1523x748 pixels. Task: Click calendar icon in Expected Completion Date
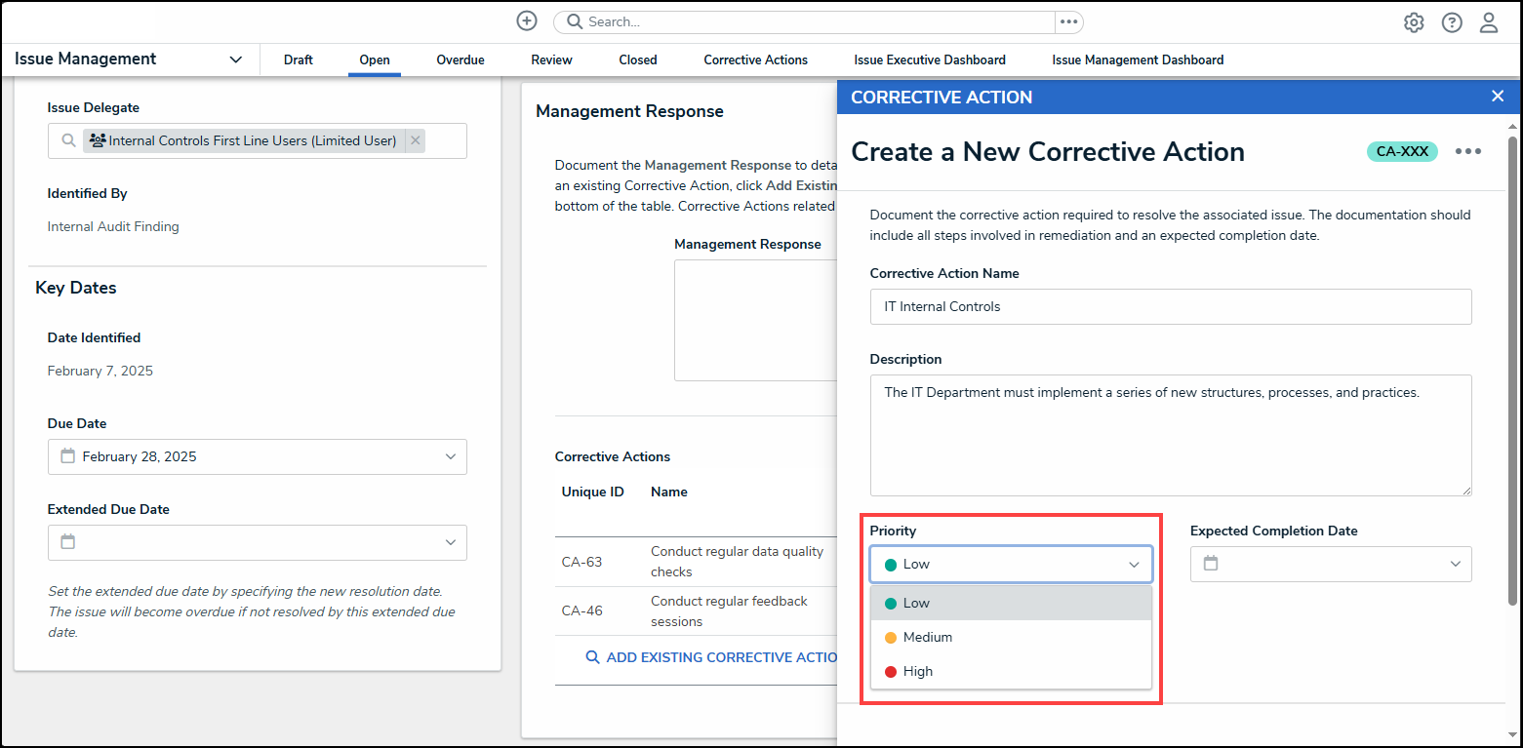[x=1211, y=564]
